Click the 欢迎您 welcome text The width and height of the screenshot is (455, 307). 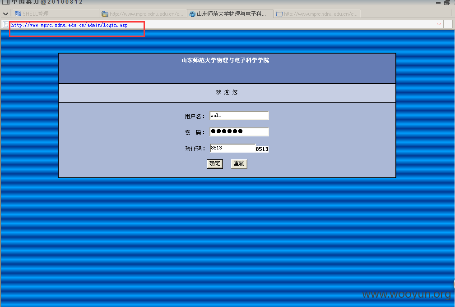tap(227, 92)
